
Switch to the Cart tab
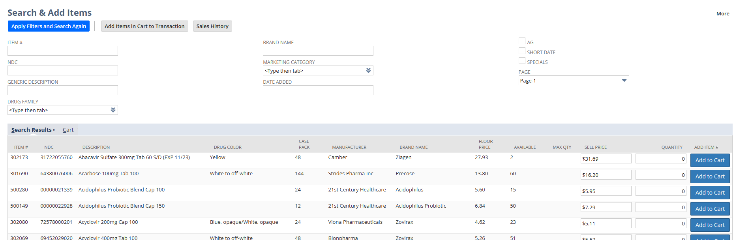pos(68,130)
